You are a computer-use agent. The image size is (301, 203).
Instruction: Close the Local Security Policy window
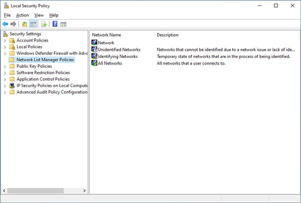pos(292,6)
